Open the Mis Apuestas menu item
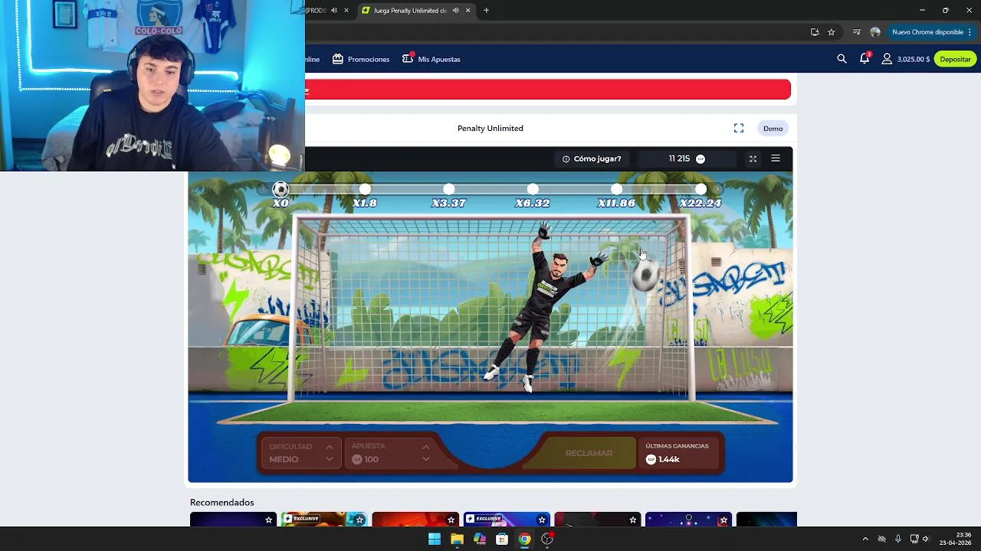This screenshot has width=981, height=551. [431, 59]
